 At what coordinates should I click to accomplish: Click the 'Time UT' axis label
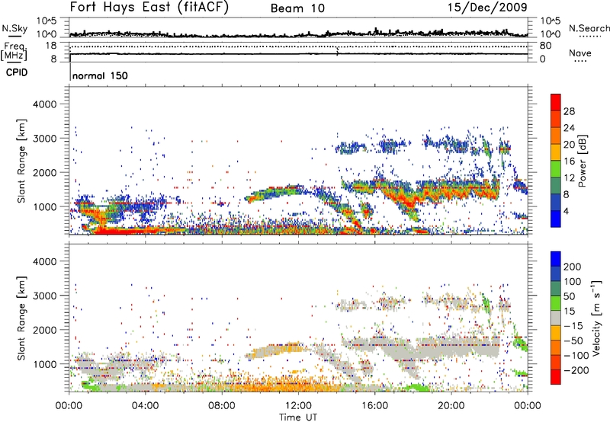tap(298, 417)
